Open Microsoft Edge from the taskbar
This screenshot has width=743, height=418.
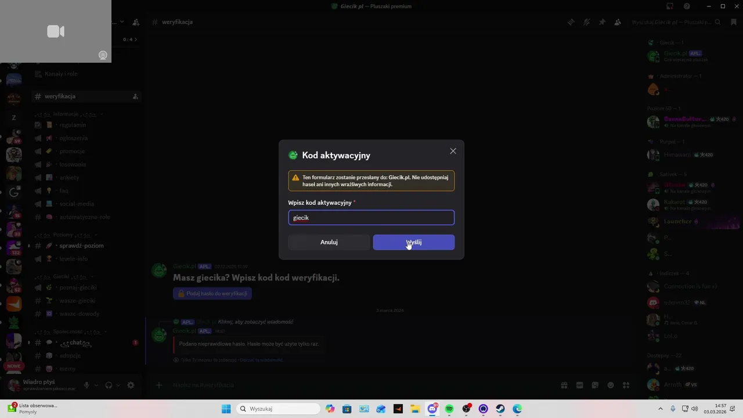517,409
